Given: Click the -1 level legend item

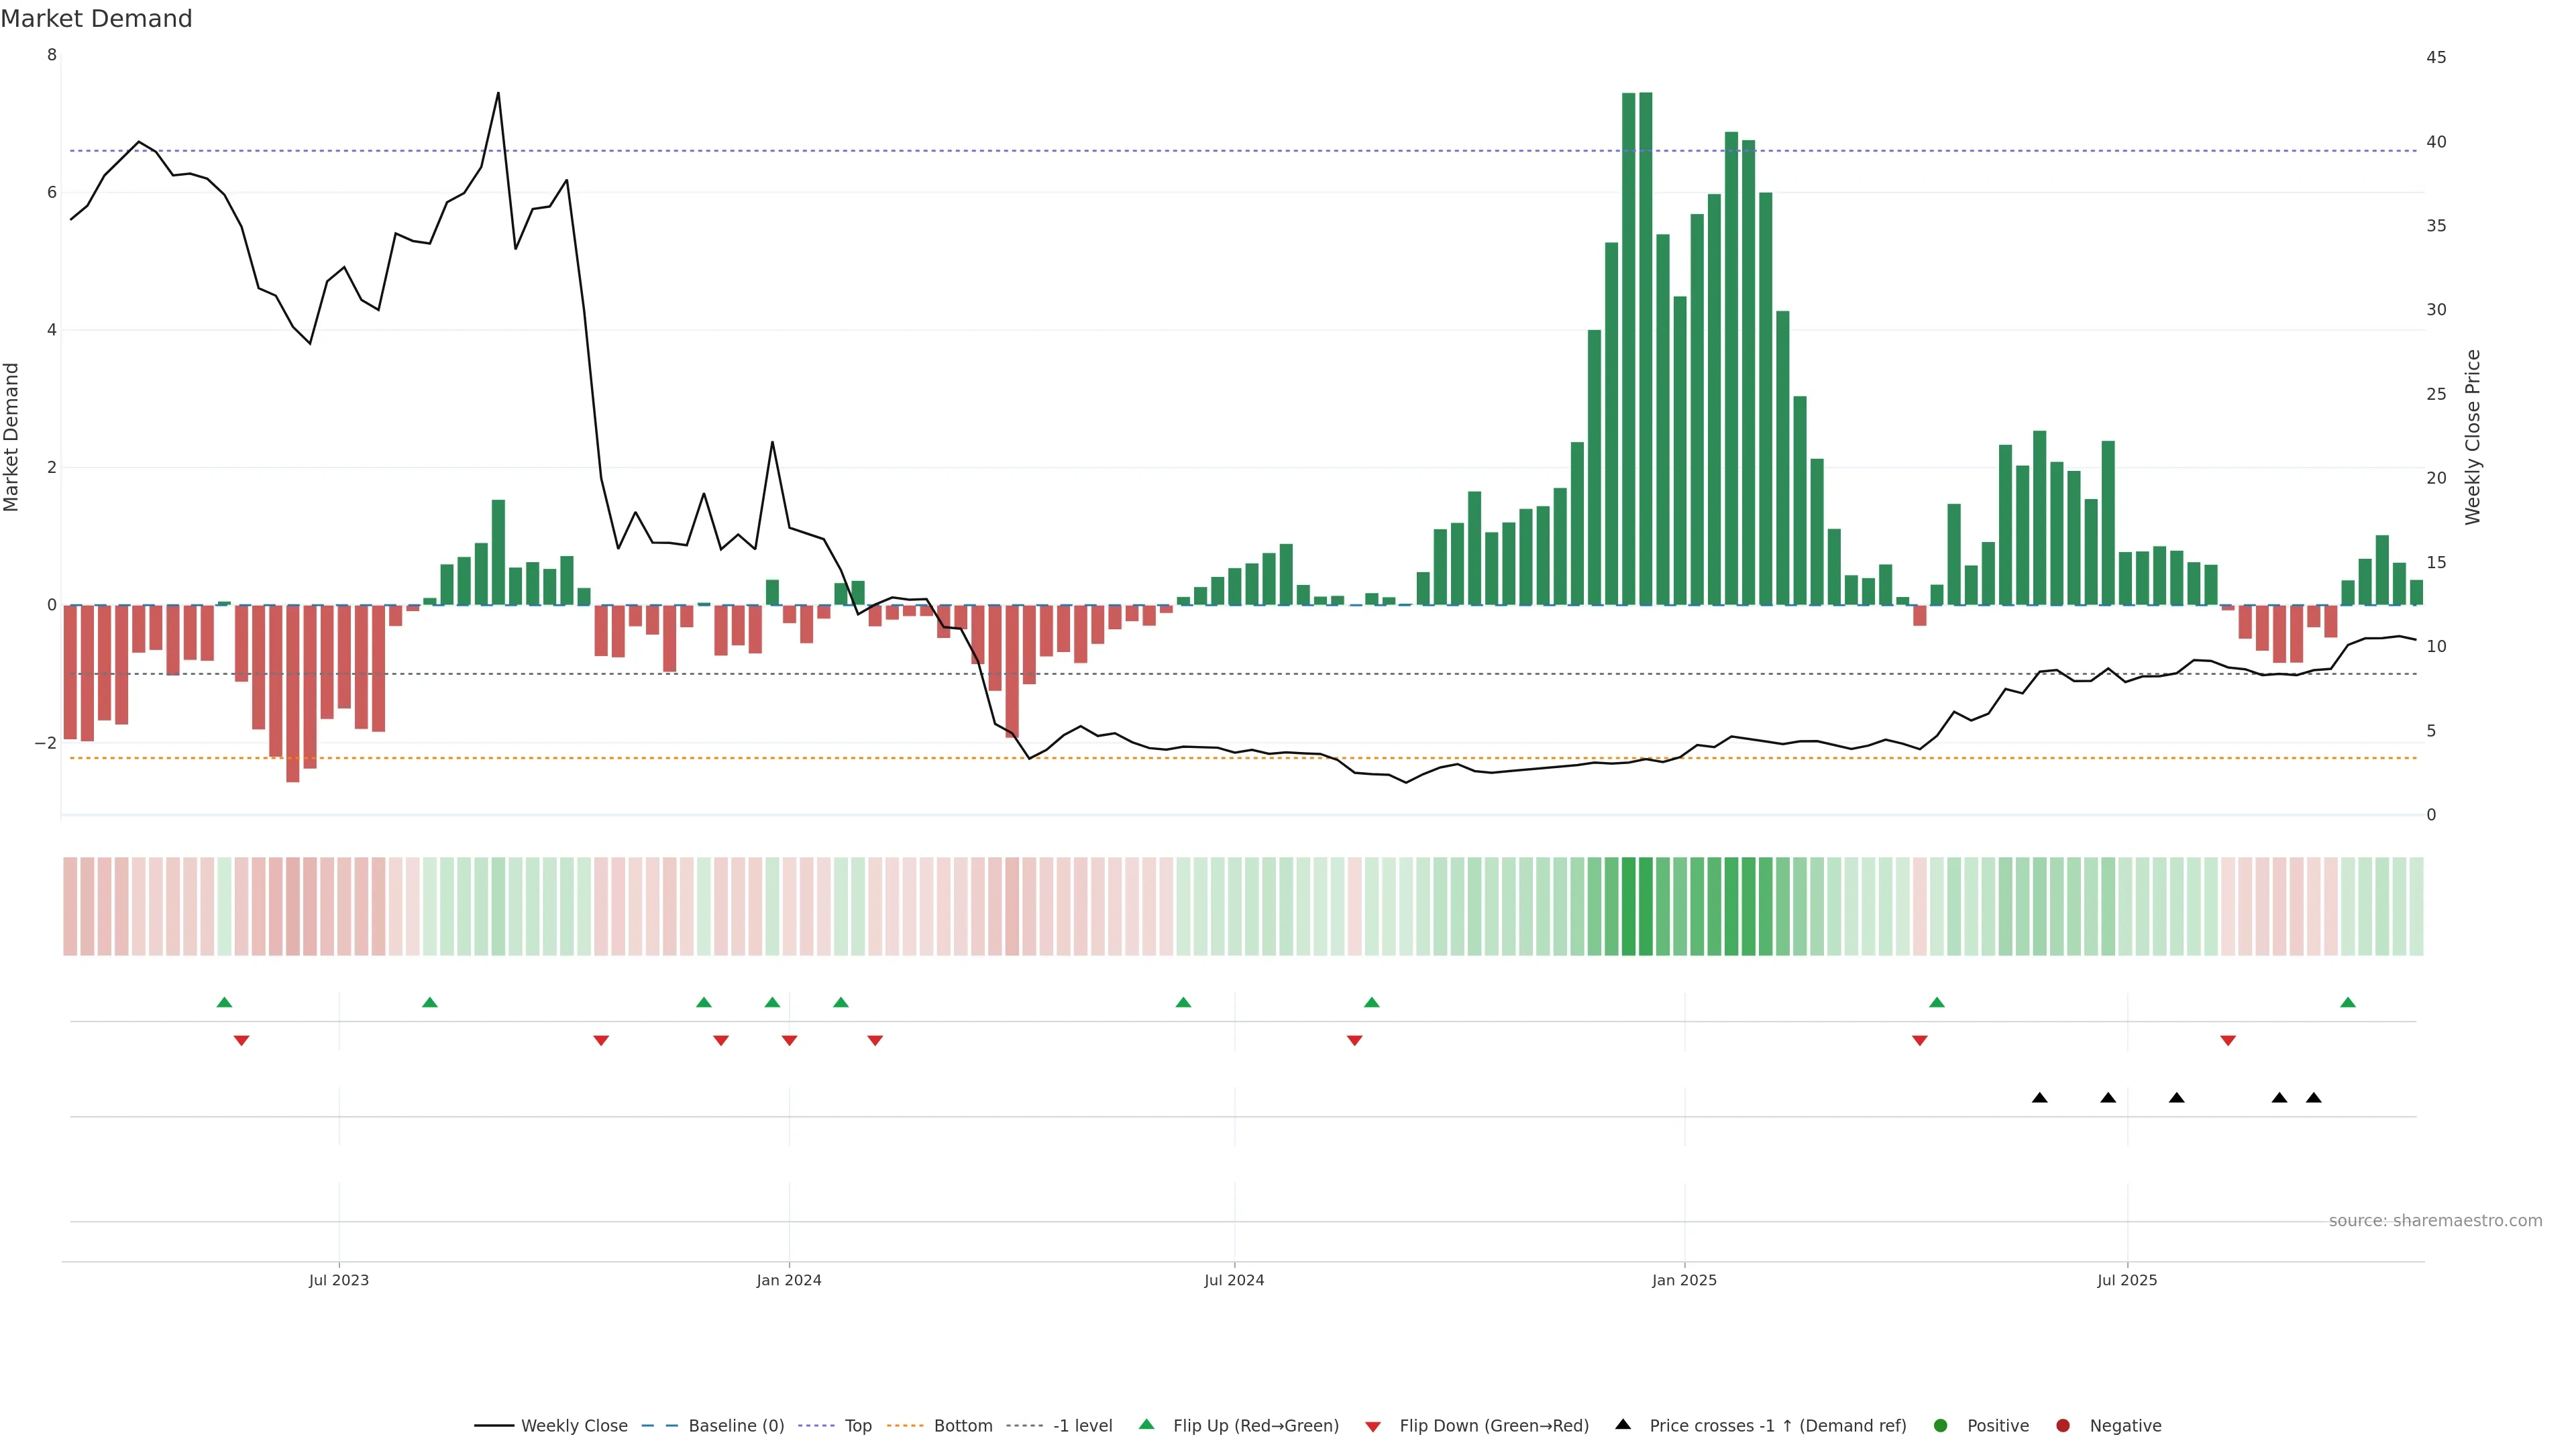Looking at the screenshot, I should click(x=1082, y=1425).
